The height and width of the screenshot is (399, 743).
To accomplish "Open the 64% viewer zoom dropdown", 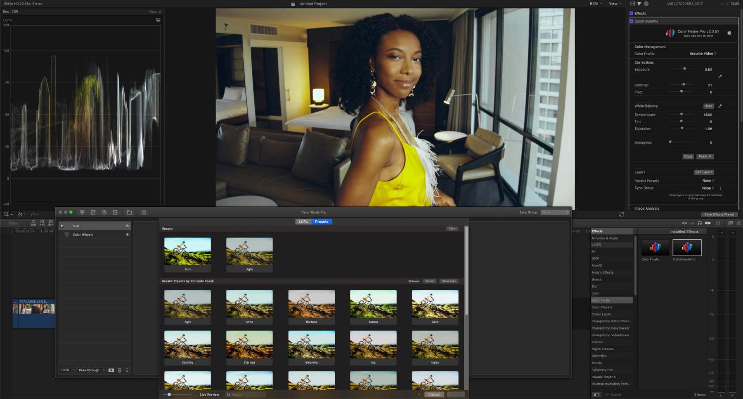I will 596,4.
